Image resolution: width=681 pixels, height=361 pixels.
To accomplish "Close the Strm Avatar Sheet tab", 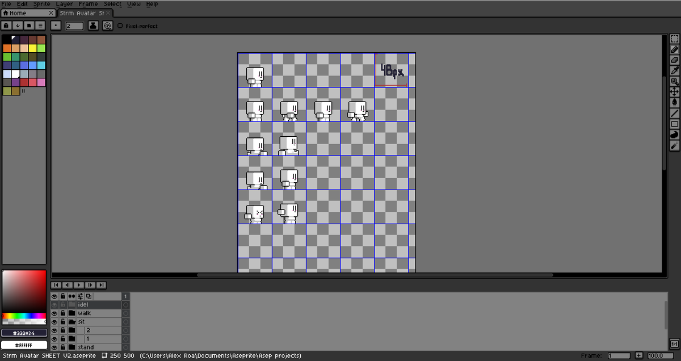I will coord(109,13).
